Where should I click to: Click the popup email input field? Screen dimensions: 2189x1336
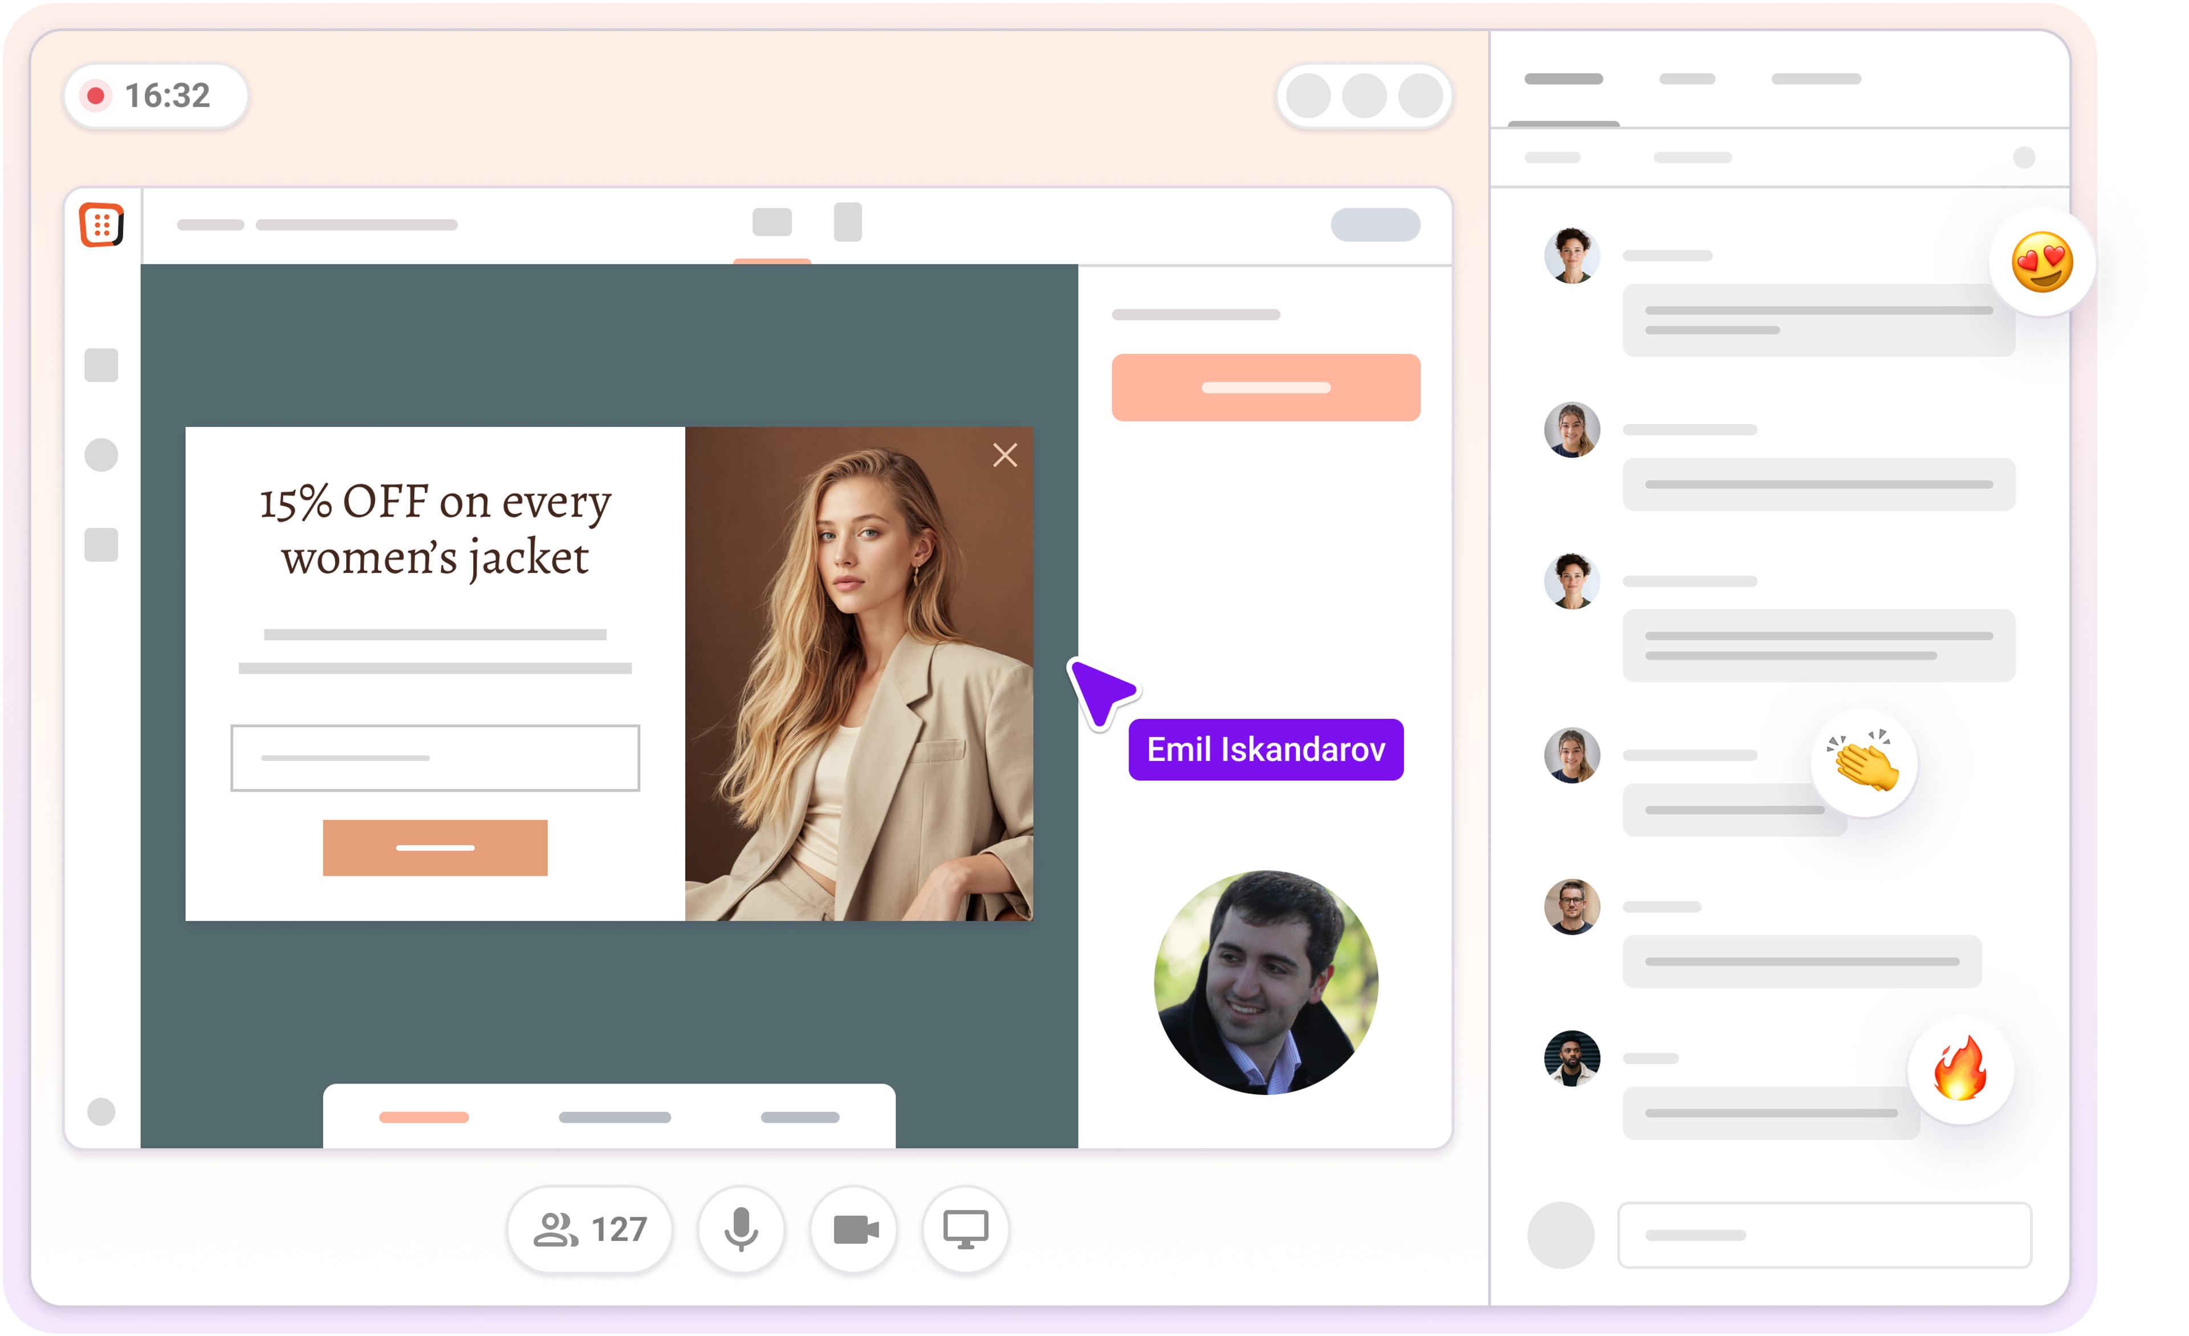click(x=434, y=757)
